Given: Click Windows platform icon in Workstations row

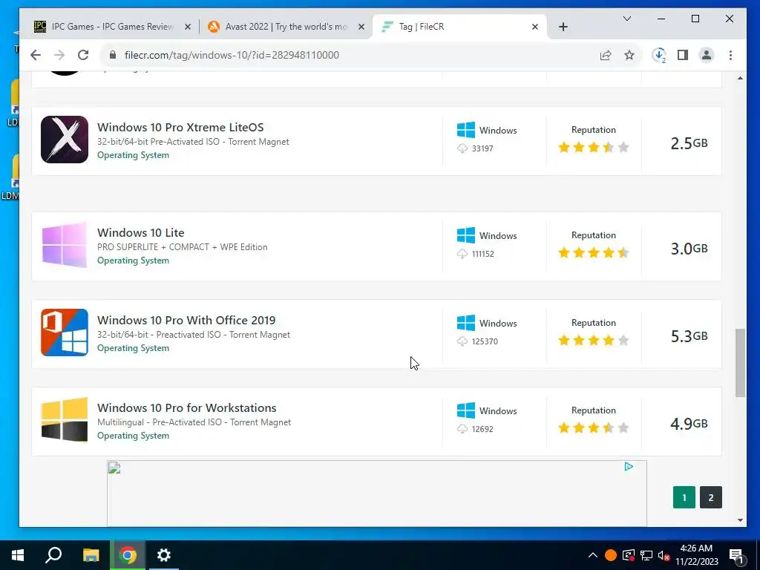Looking at the screenshot, I should [466, 410].
